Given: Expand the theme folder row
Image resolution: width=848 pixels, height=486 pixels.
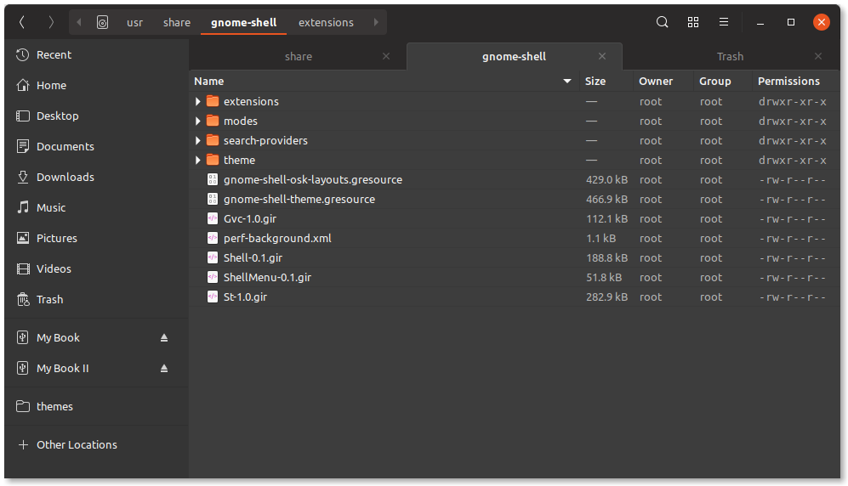Looking at the screenshot, I should click(198, 160).
